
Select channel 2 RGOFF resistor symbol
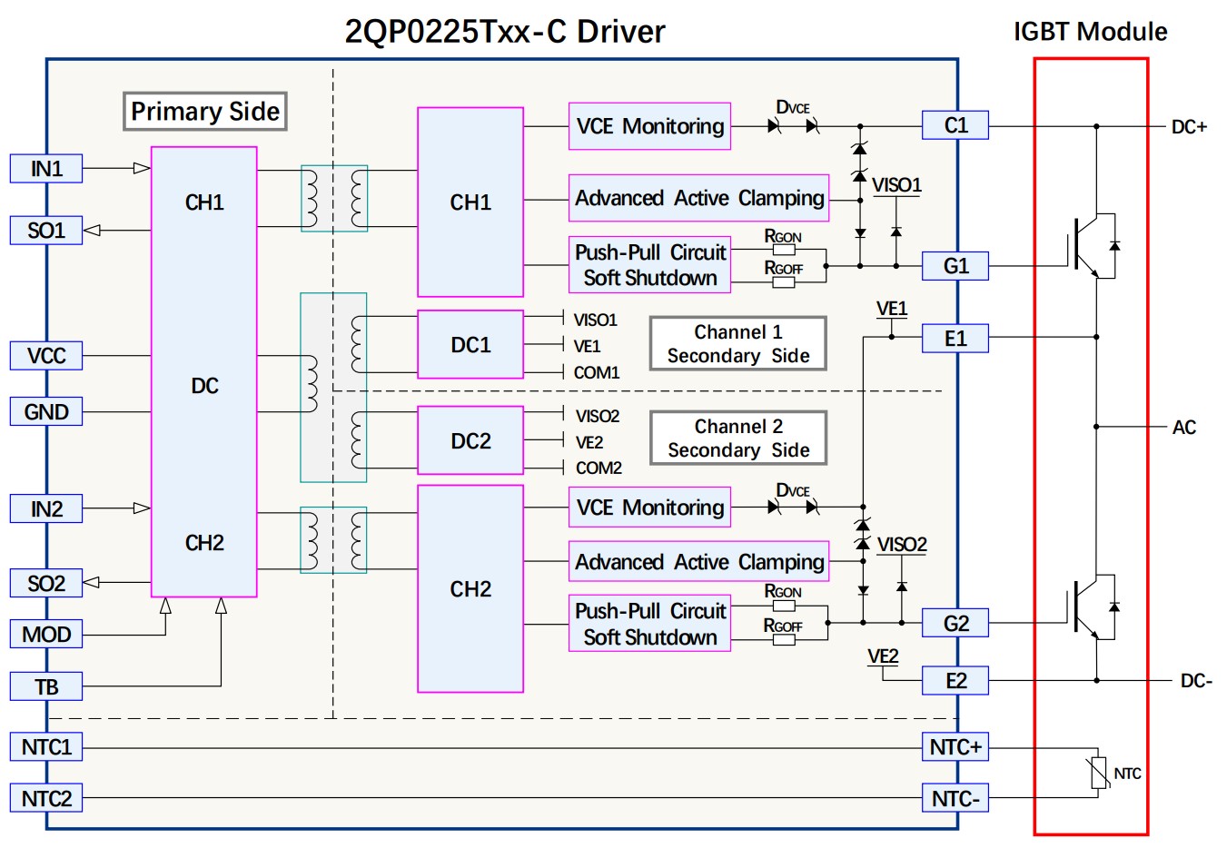click(x=783, y=640)
